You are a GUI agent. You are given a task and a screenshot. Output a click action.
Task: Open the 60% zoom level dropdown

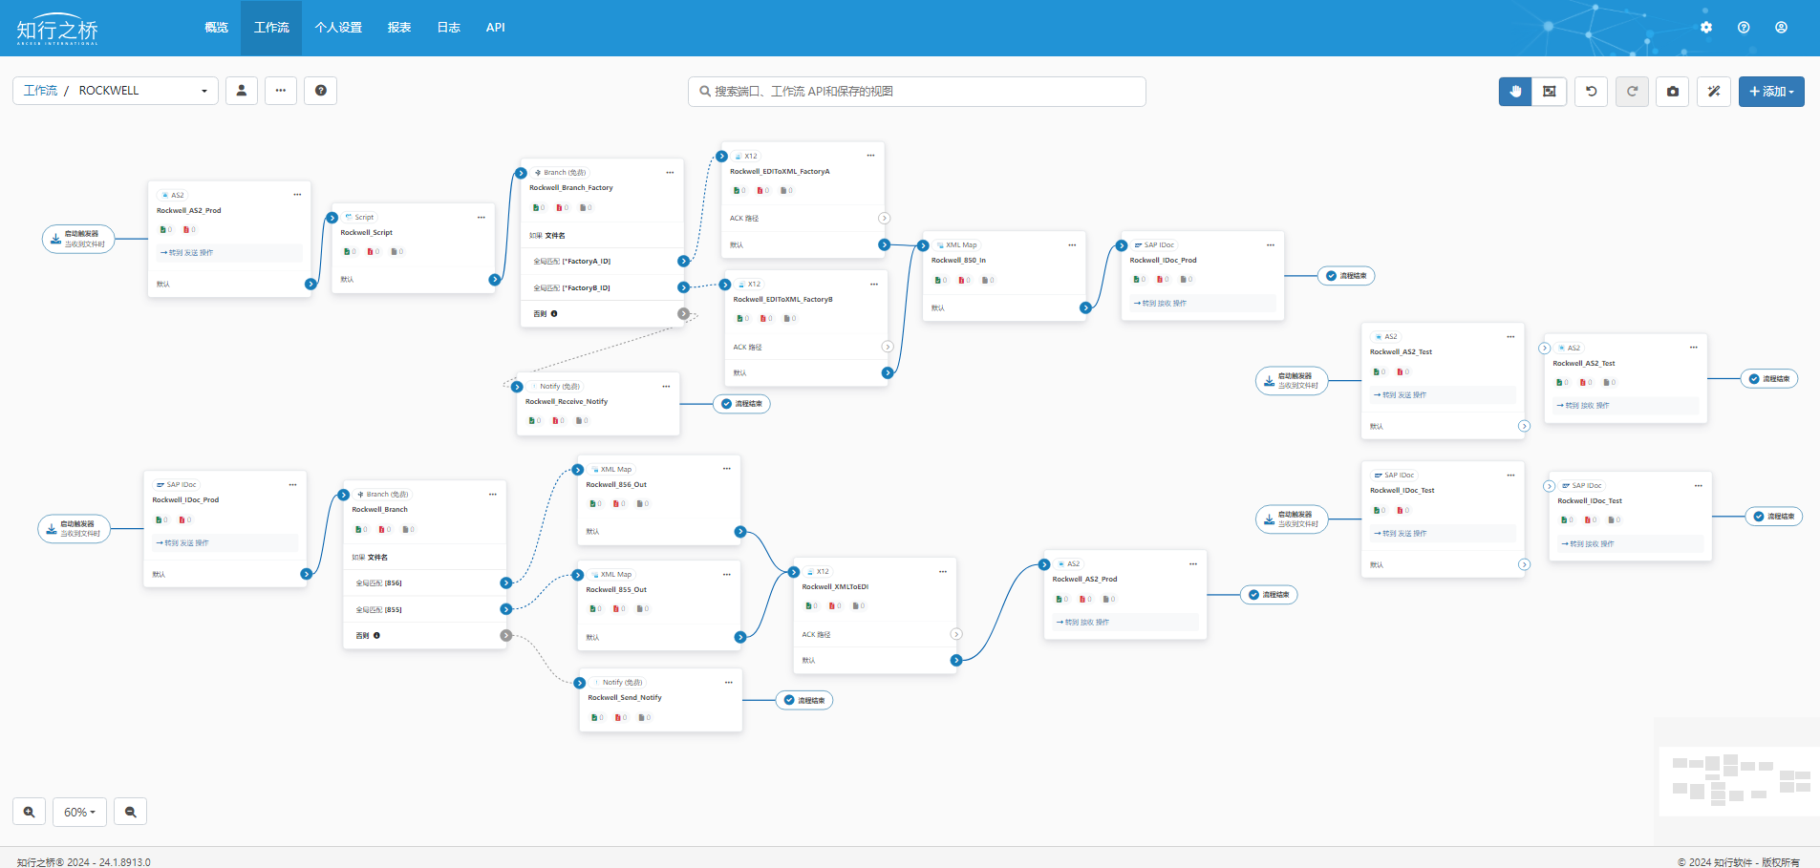79,812
